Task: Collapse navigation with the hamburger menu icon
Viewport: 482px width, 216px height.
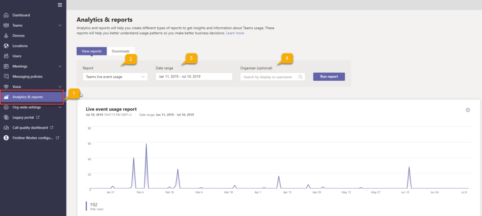Action: click(60, 5)
